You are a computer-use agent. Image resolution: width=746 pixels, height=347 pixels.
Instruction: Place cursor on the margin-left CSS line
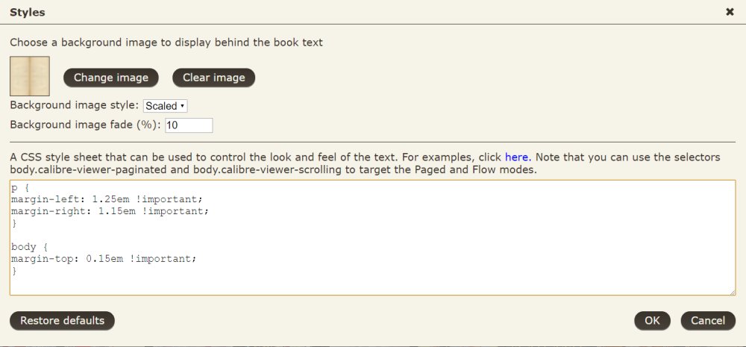pyautogui.click(x=107, y=200)
